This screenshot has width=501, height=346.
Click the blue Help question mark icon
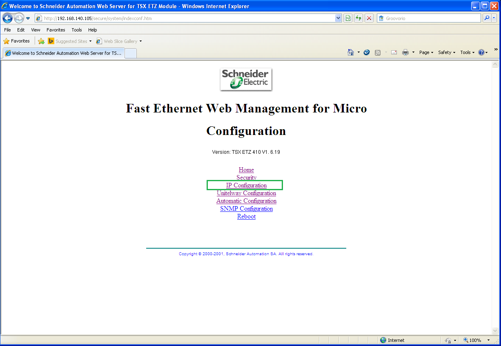pyautogui.click(x=481, y=52)
